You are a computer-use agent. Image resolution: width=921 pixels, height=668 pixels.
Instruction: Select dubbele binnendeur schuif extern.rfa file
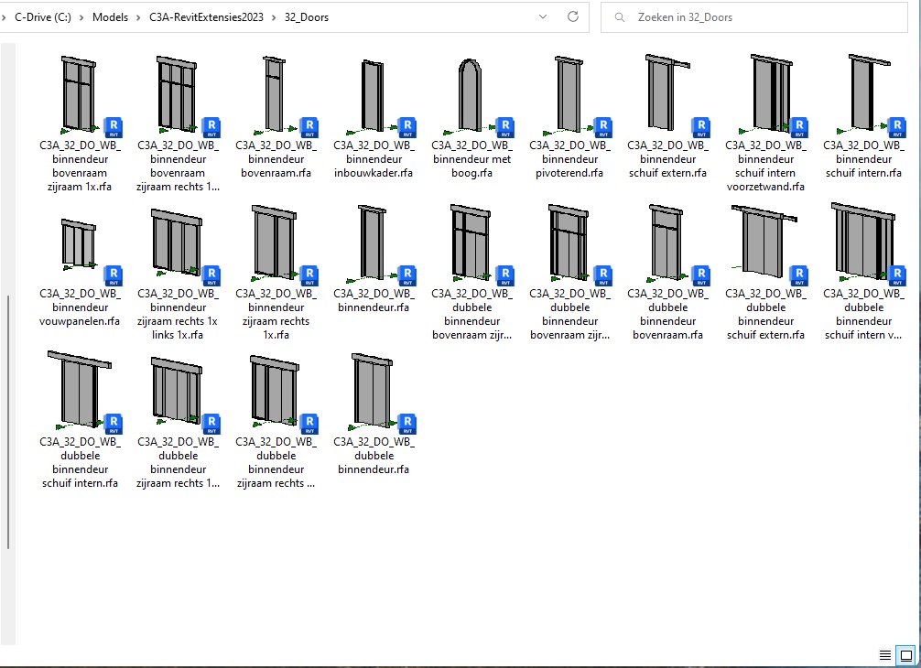point(765,243)
